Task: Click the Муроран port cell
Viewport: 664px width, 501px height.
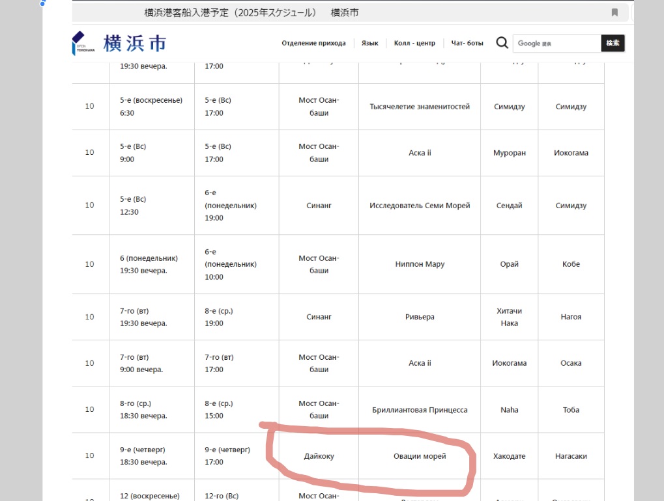Action: pos(510,153)
